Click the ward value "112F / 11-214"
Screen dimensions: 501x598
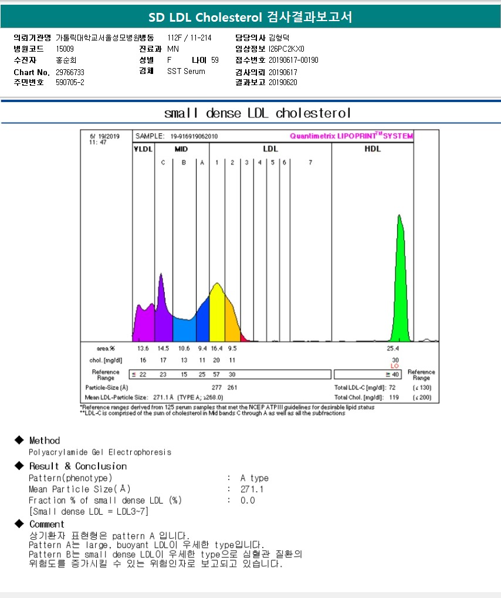click(x=189, y=38)
